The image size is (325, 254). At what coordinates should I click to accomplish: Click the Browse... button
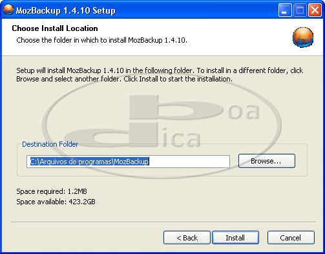tap(267, 161)
